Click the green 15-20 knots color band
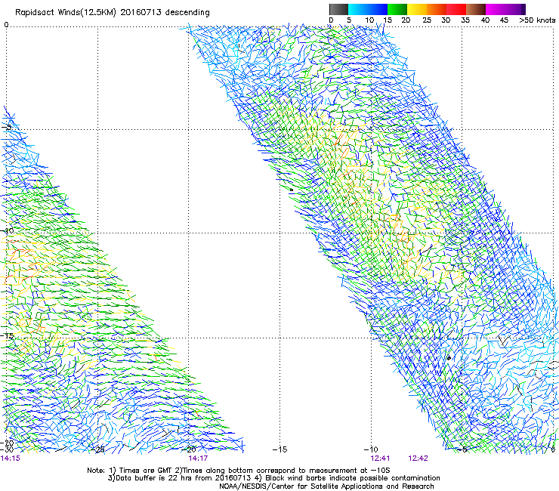The image size is (559, 491). coord(397,9)
